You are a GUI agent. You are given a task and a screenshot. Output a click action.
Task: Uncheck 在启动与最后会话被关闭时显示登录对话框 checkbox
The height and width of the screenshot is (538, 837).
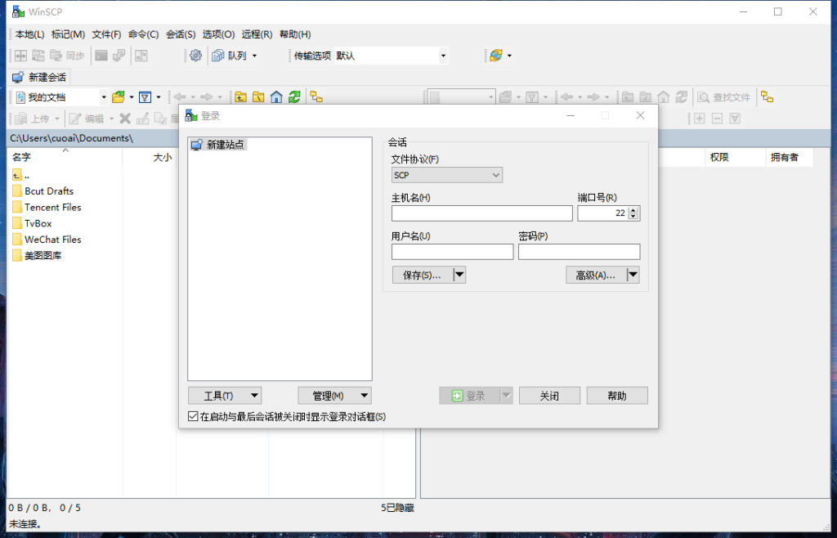click(193, 417)
